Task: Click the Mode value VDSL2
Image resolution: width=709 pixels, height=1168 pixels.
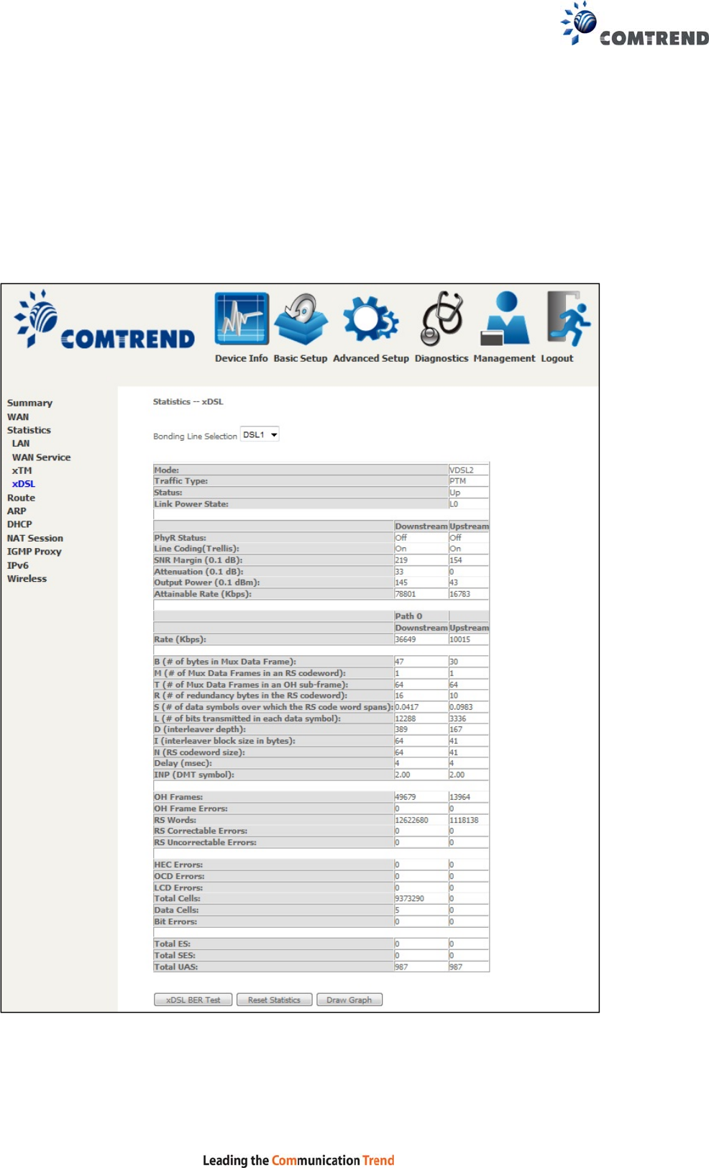Action: [462, 470]
